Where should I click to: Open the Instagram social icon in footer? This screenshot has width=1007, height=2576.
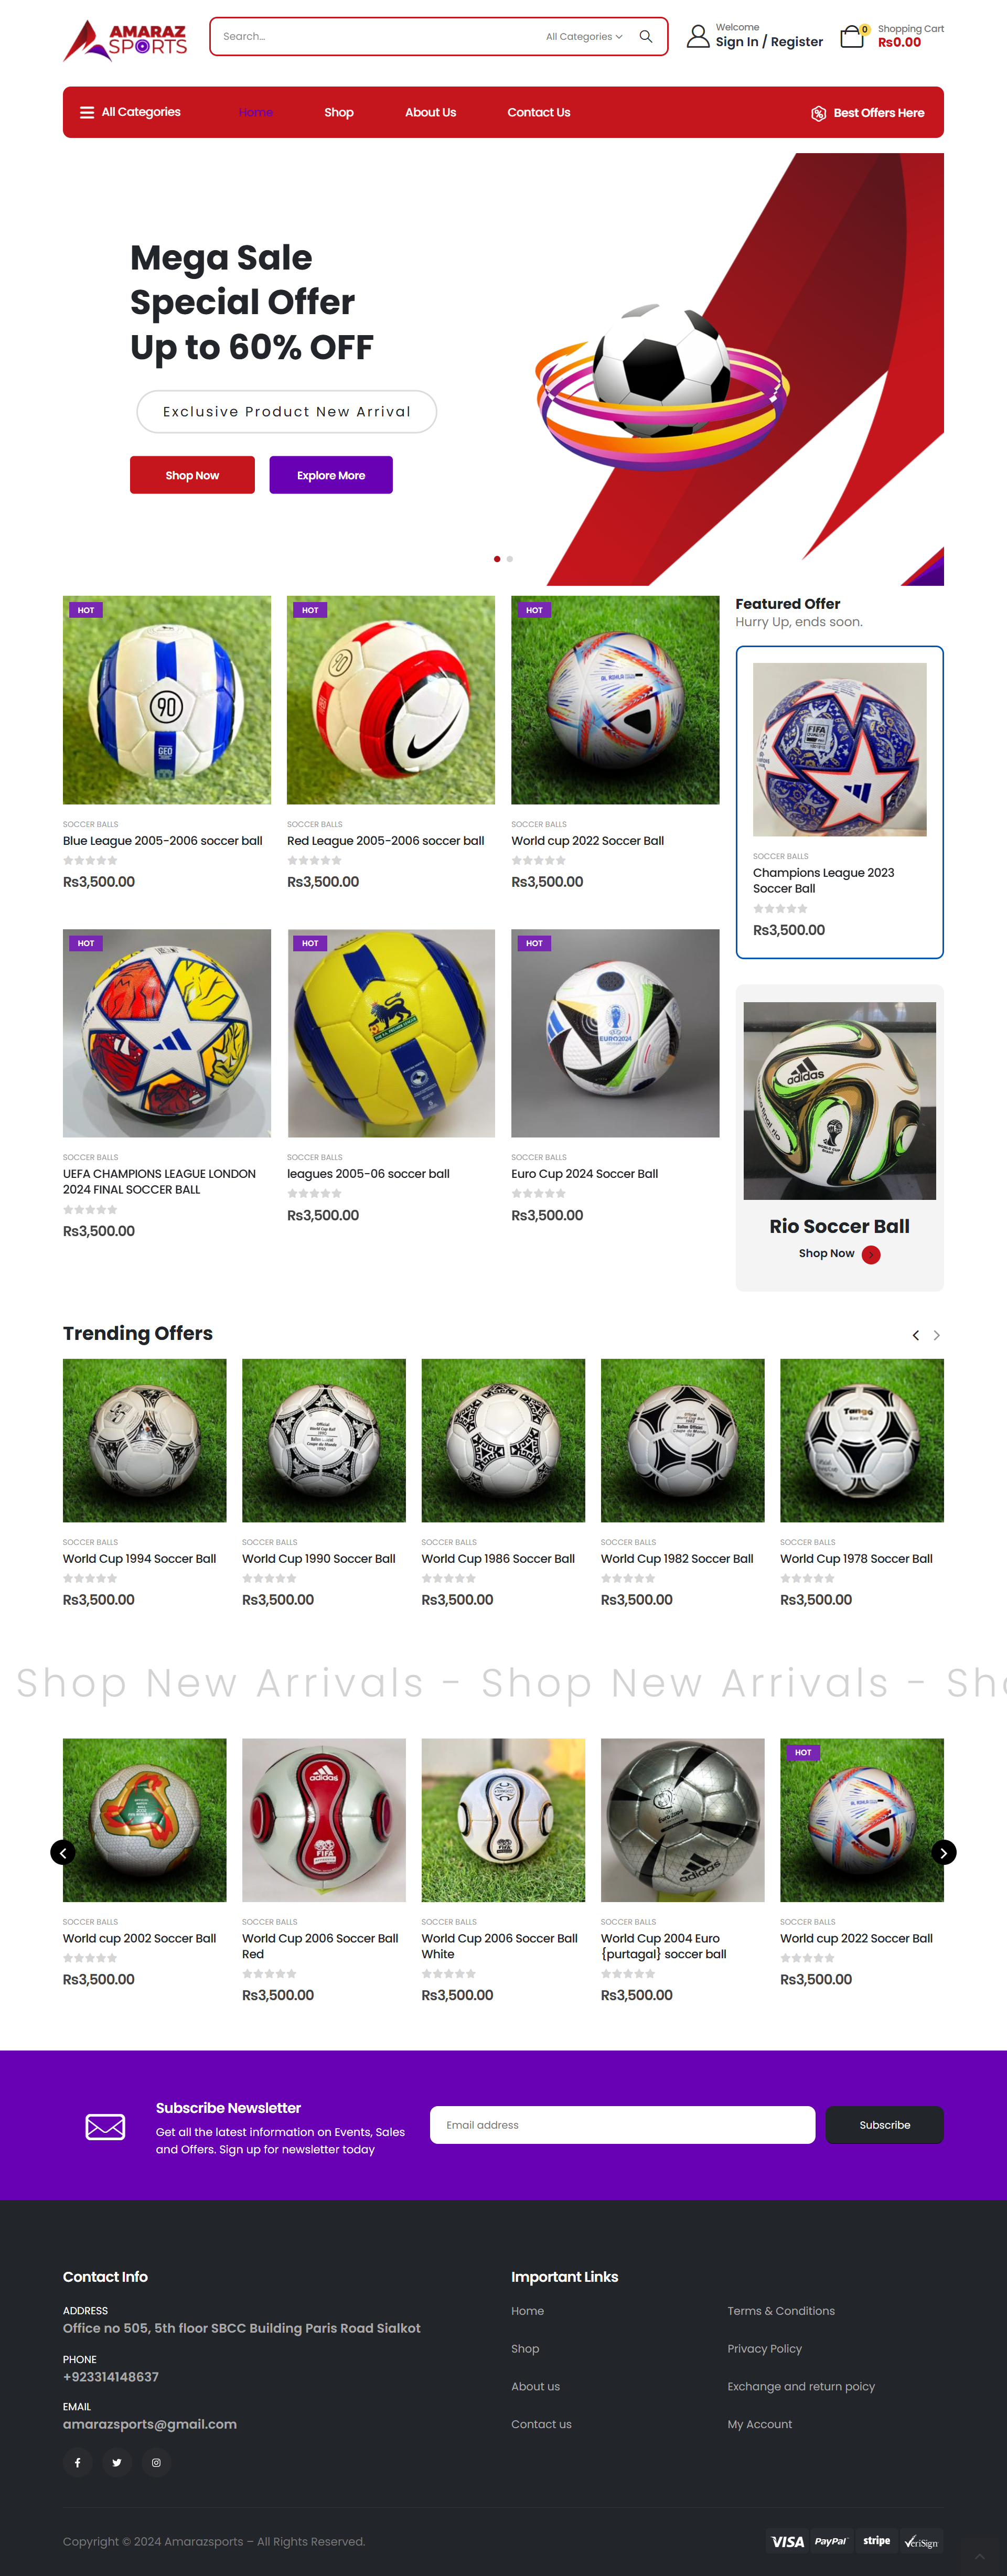coord(156,2462)
